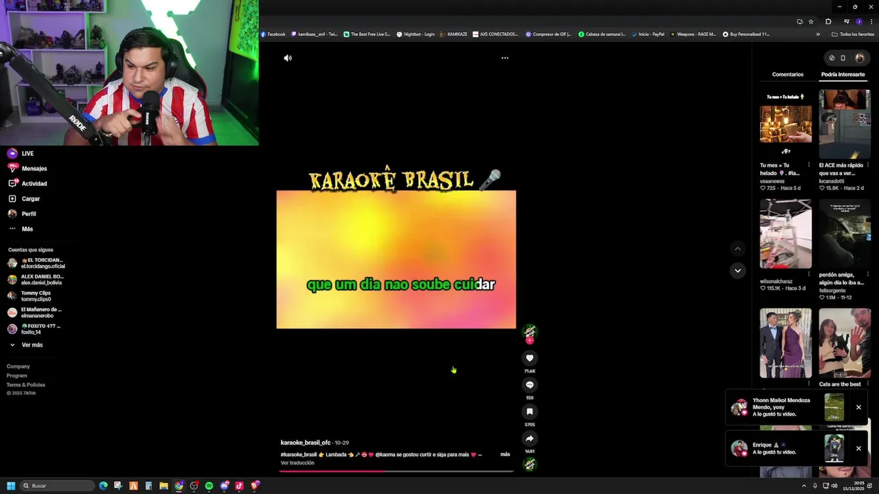Open the FOXITO 477 followed account
Viewport: 879px width, 494px height.
(34, 329)
